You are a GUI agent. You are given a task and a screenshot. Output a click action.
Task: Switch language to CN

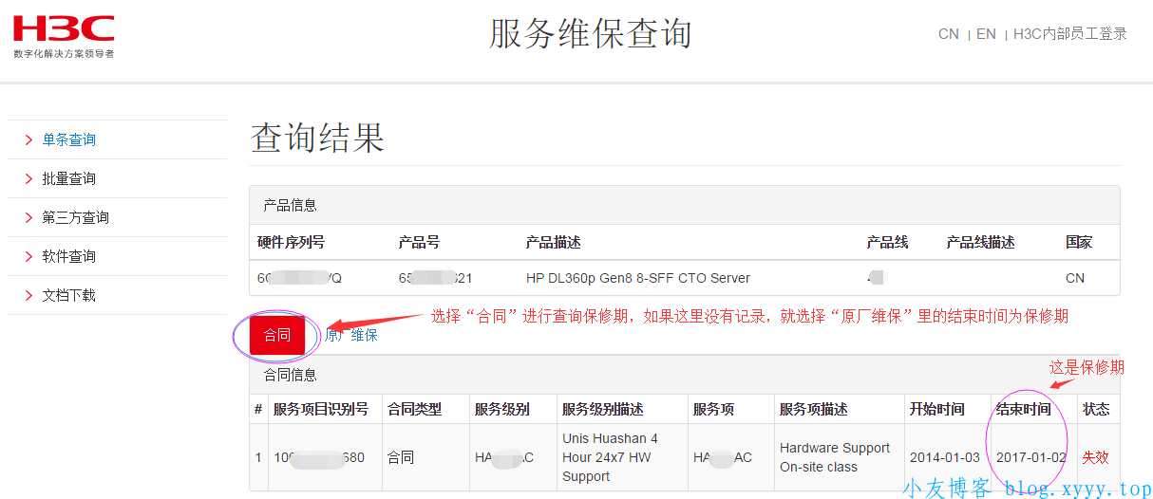tap(948, 34)
